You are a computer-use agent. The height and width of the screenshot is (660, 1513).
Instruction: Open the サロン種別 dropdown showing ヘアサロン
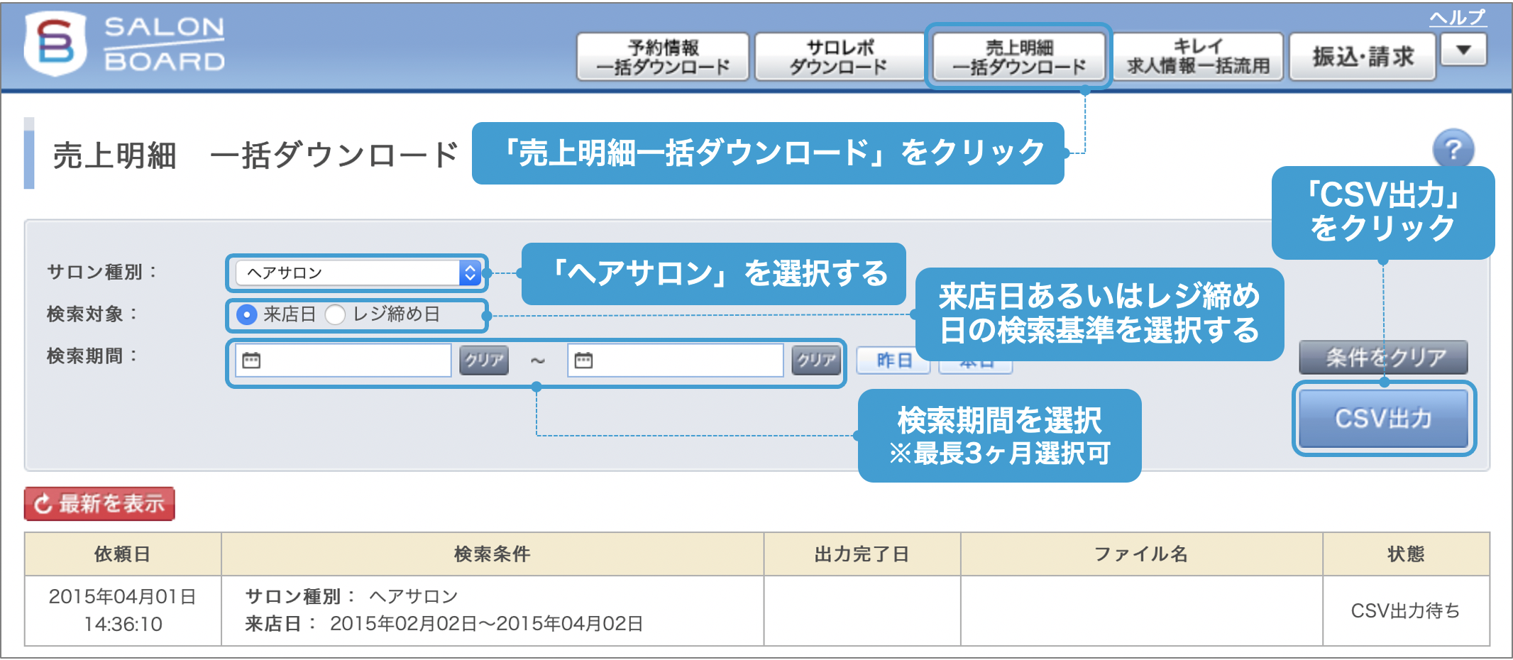pyautogui.click(x=355, y=271)
